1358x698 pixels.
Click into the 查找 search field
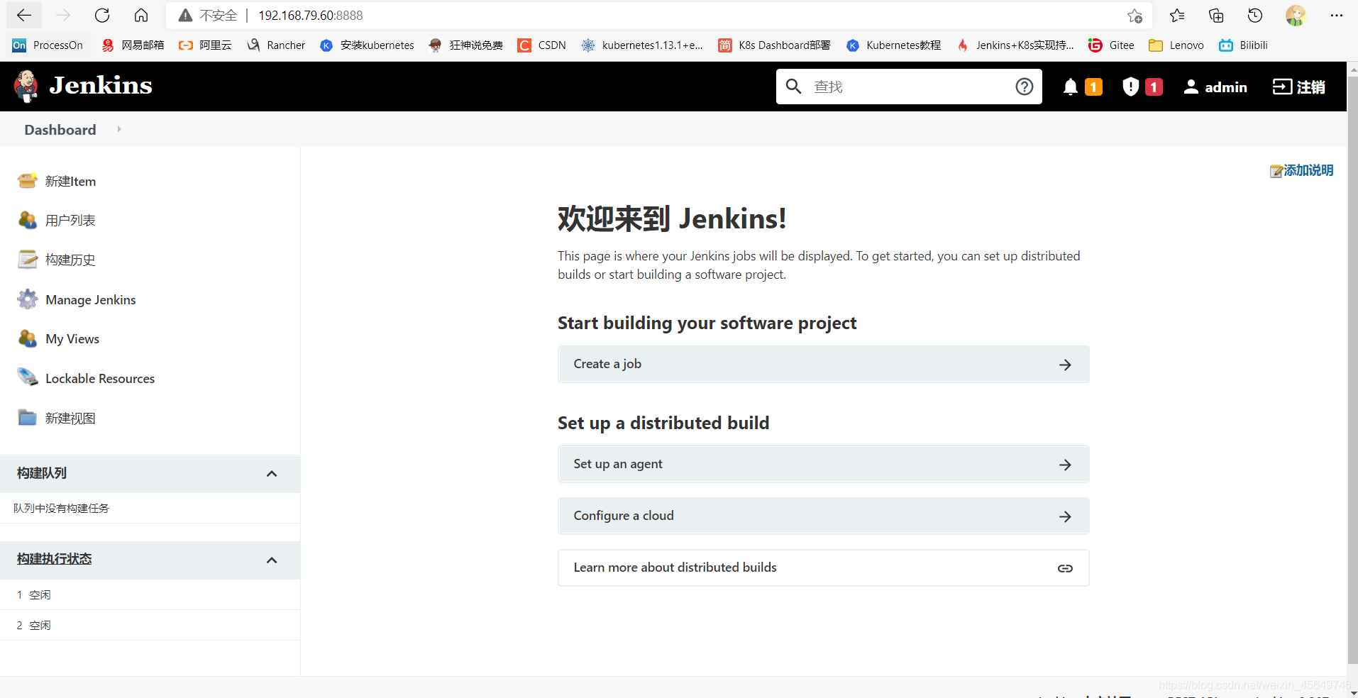908,87
